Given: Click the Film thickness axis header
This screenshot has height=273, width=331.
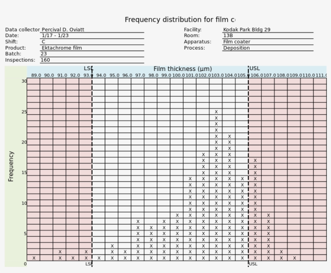Looking at the screenshot, I should click(182, 69).
